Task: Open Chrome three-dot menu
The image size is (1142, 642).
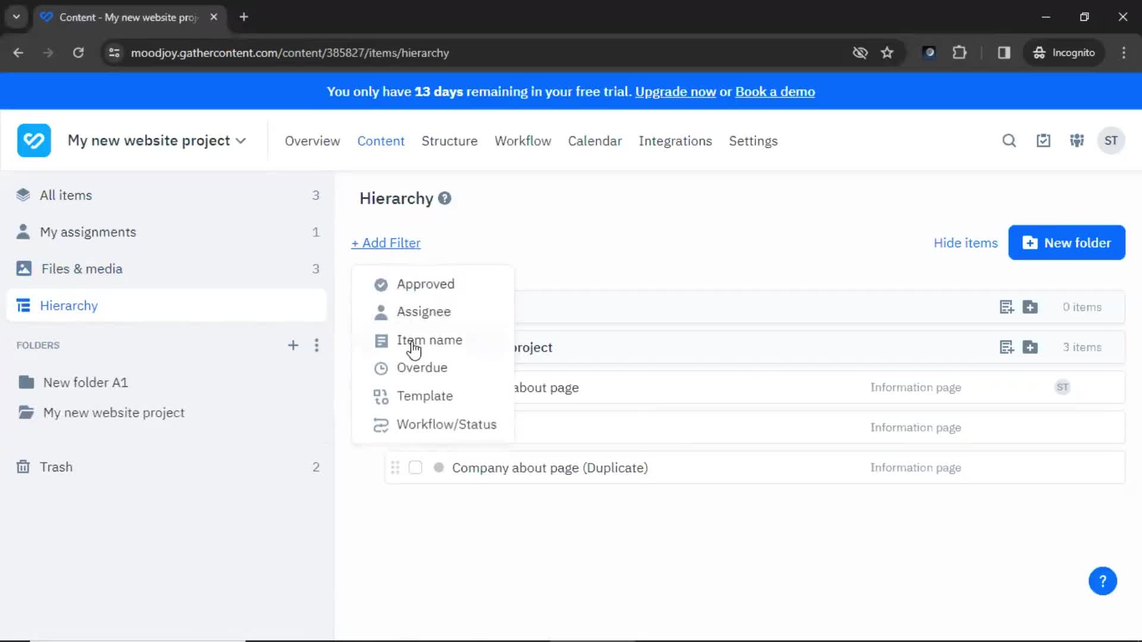Action: pyautogui.click(x=1124, y=53)
